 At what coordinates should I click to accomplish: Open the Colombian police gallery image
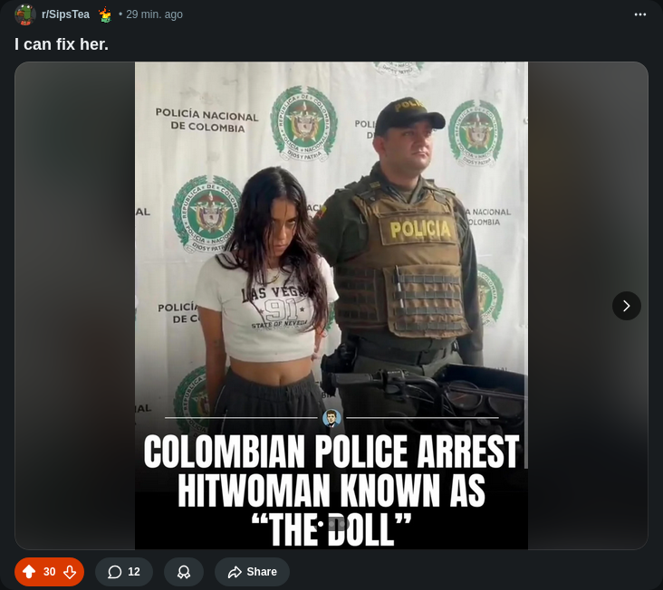pos(331,305)
